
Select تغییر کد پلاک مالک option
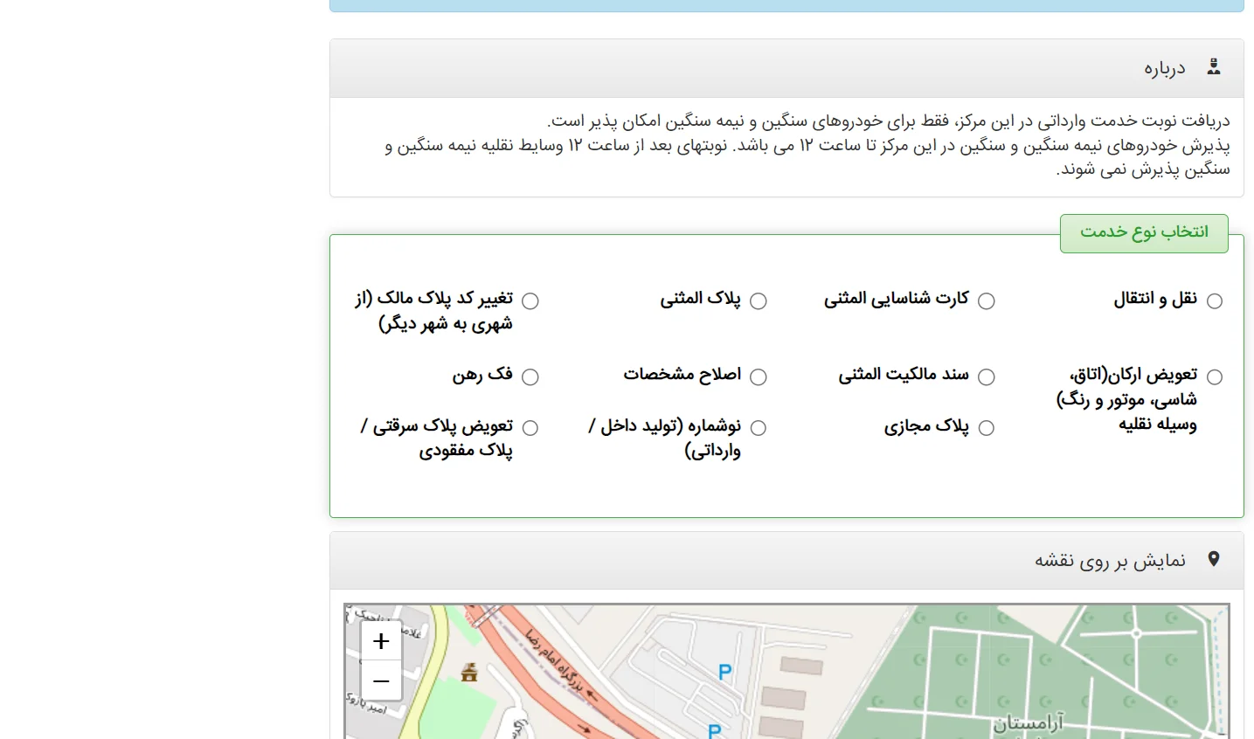pyautogui.click(x=531, y=300)
